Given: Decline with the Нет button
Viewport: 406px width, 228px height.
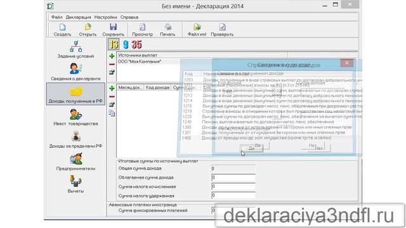Looking at the screenshot, I should 318,148.
